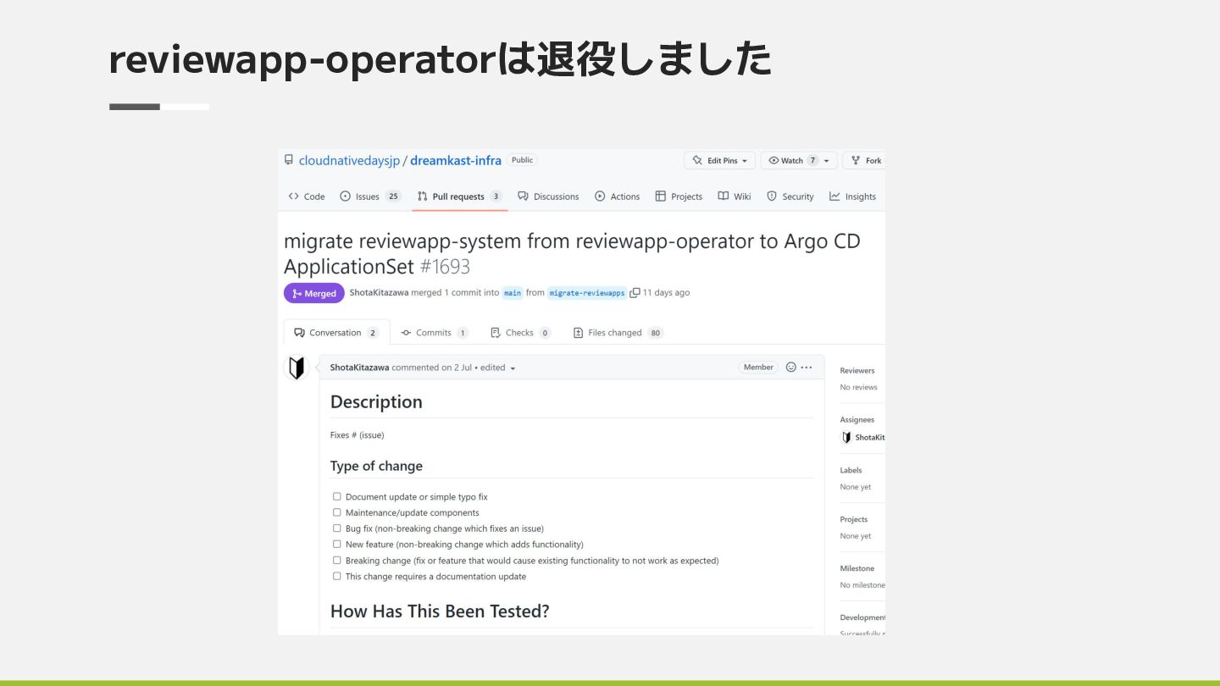1220x686 pixels.
Task: Click the Labels sidebar heading
Action: click(x=851, y=470)
